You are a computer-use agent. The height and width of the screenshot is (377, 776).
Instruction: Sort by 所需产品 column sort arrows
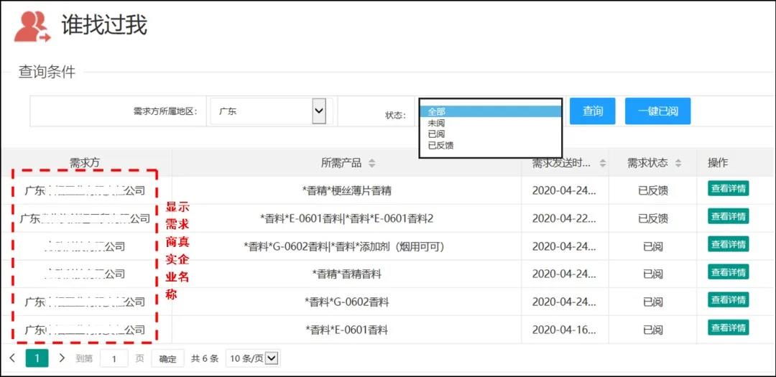pos(372,163)
